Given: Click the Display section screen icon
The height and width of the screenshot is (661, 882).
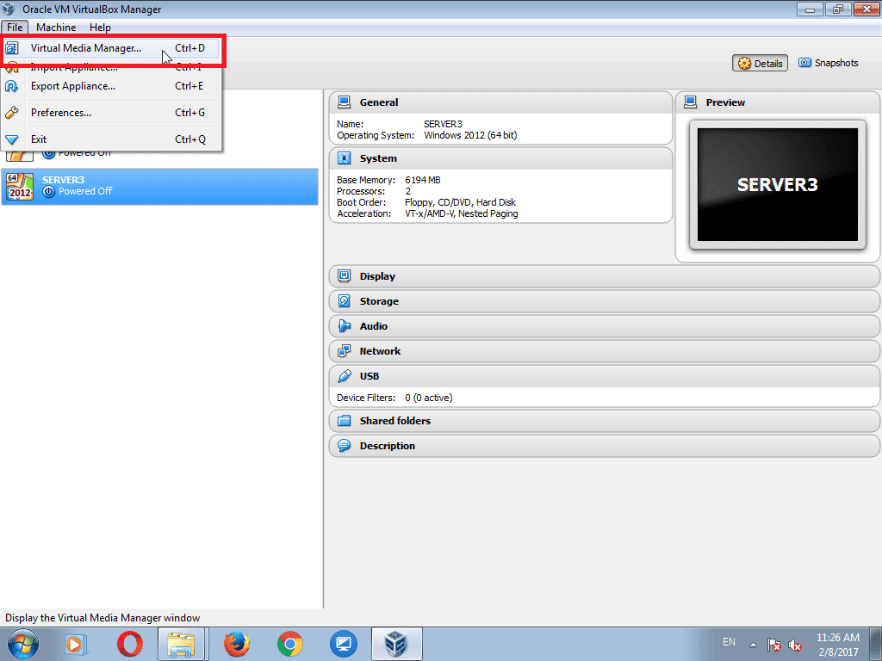Looking at the screenshot, I should [x=344, y=275].
